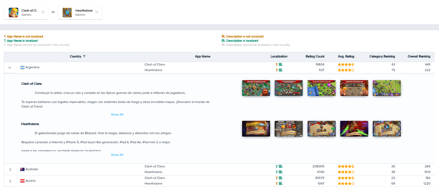The image size is (439, 187).
Task: Click Hearthstone app name in Austria row
Action: pos(153,183)
